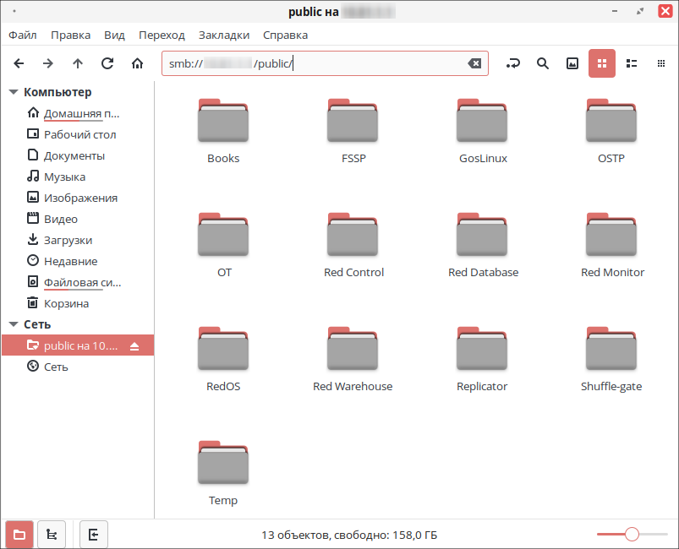Hide the sidebar panel
679x549 pixels.
pos(94,535)
